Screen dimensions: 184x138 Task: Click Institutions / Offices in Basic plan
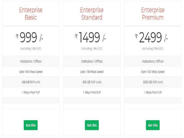(x=31, y=61)
